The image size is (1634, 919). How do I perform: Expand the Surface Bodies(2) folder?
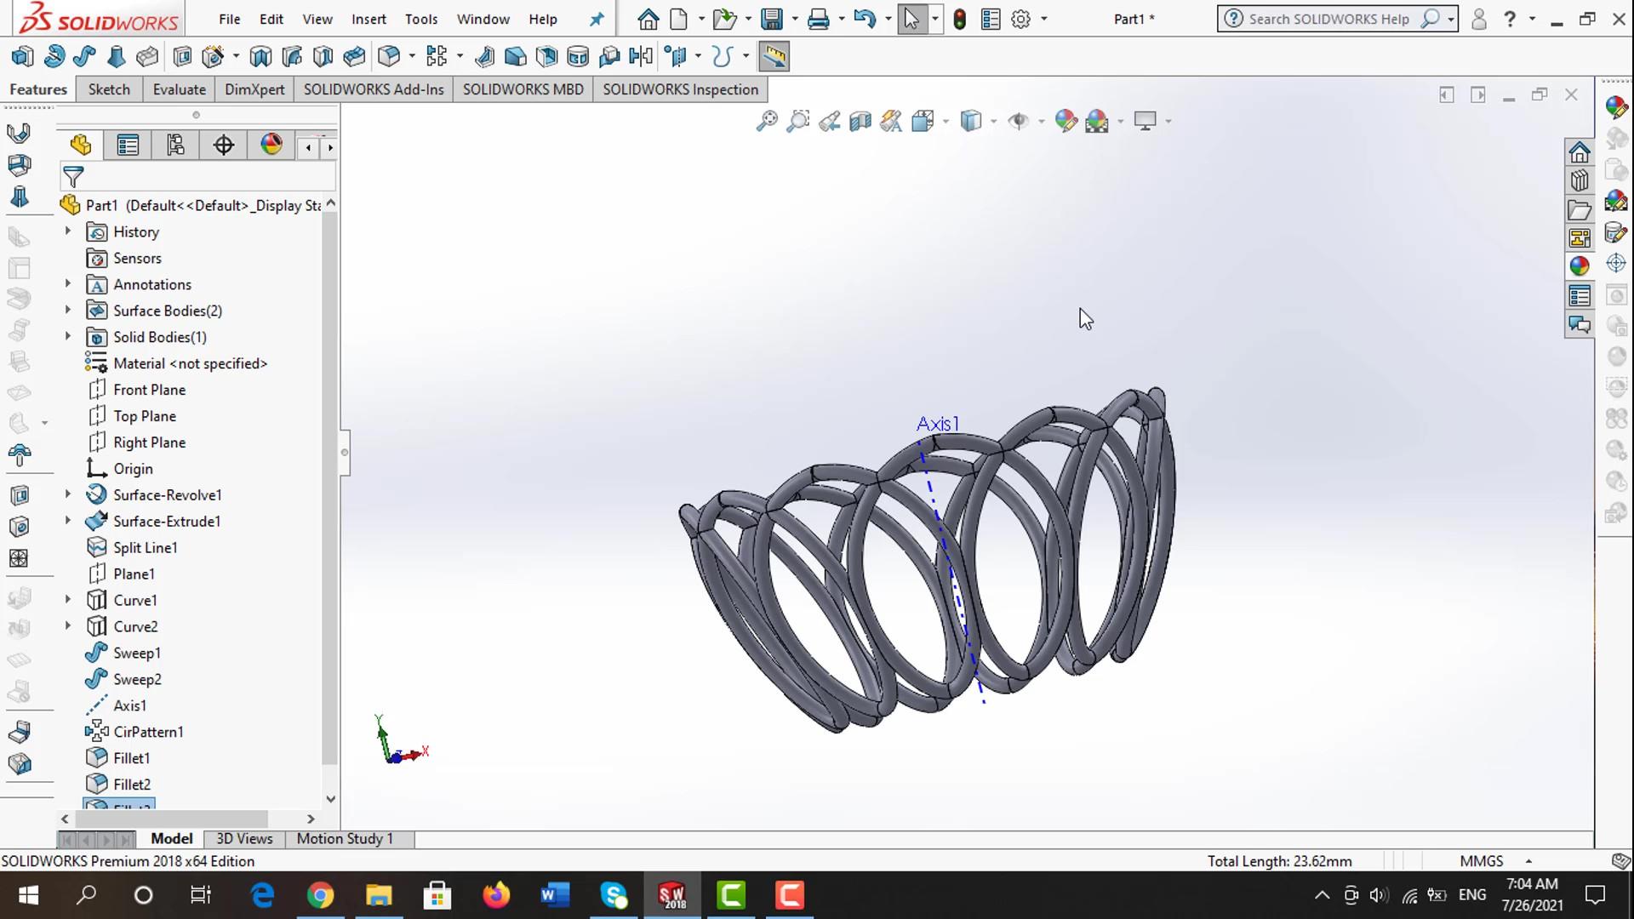coord(68,311)
